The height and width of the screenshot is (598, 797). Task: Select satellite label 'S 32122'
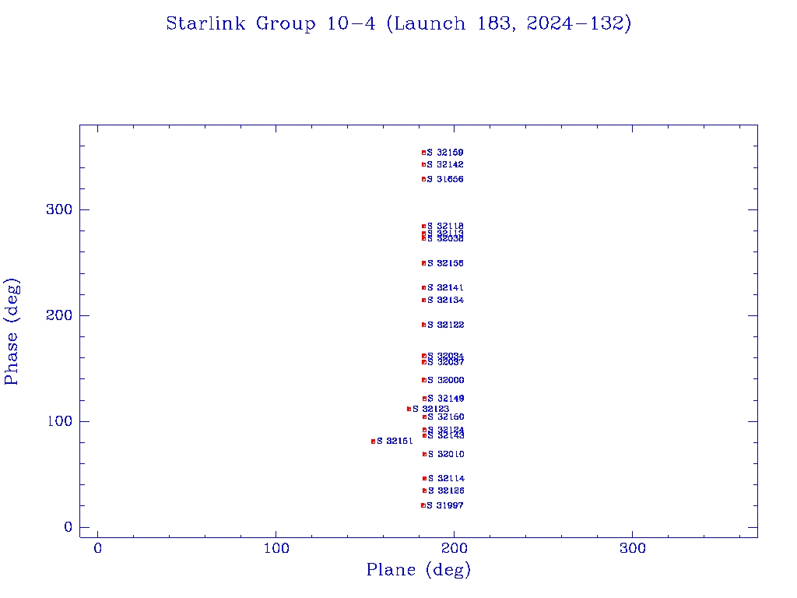pos(446,325)
